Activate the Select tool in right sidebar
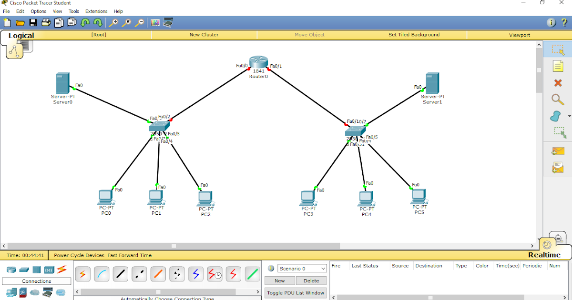The image size is (572, 300). 558,50
